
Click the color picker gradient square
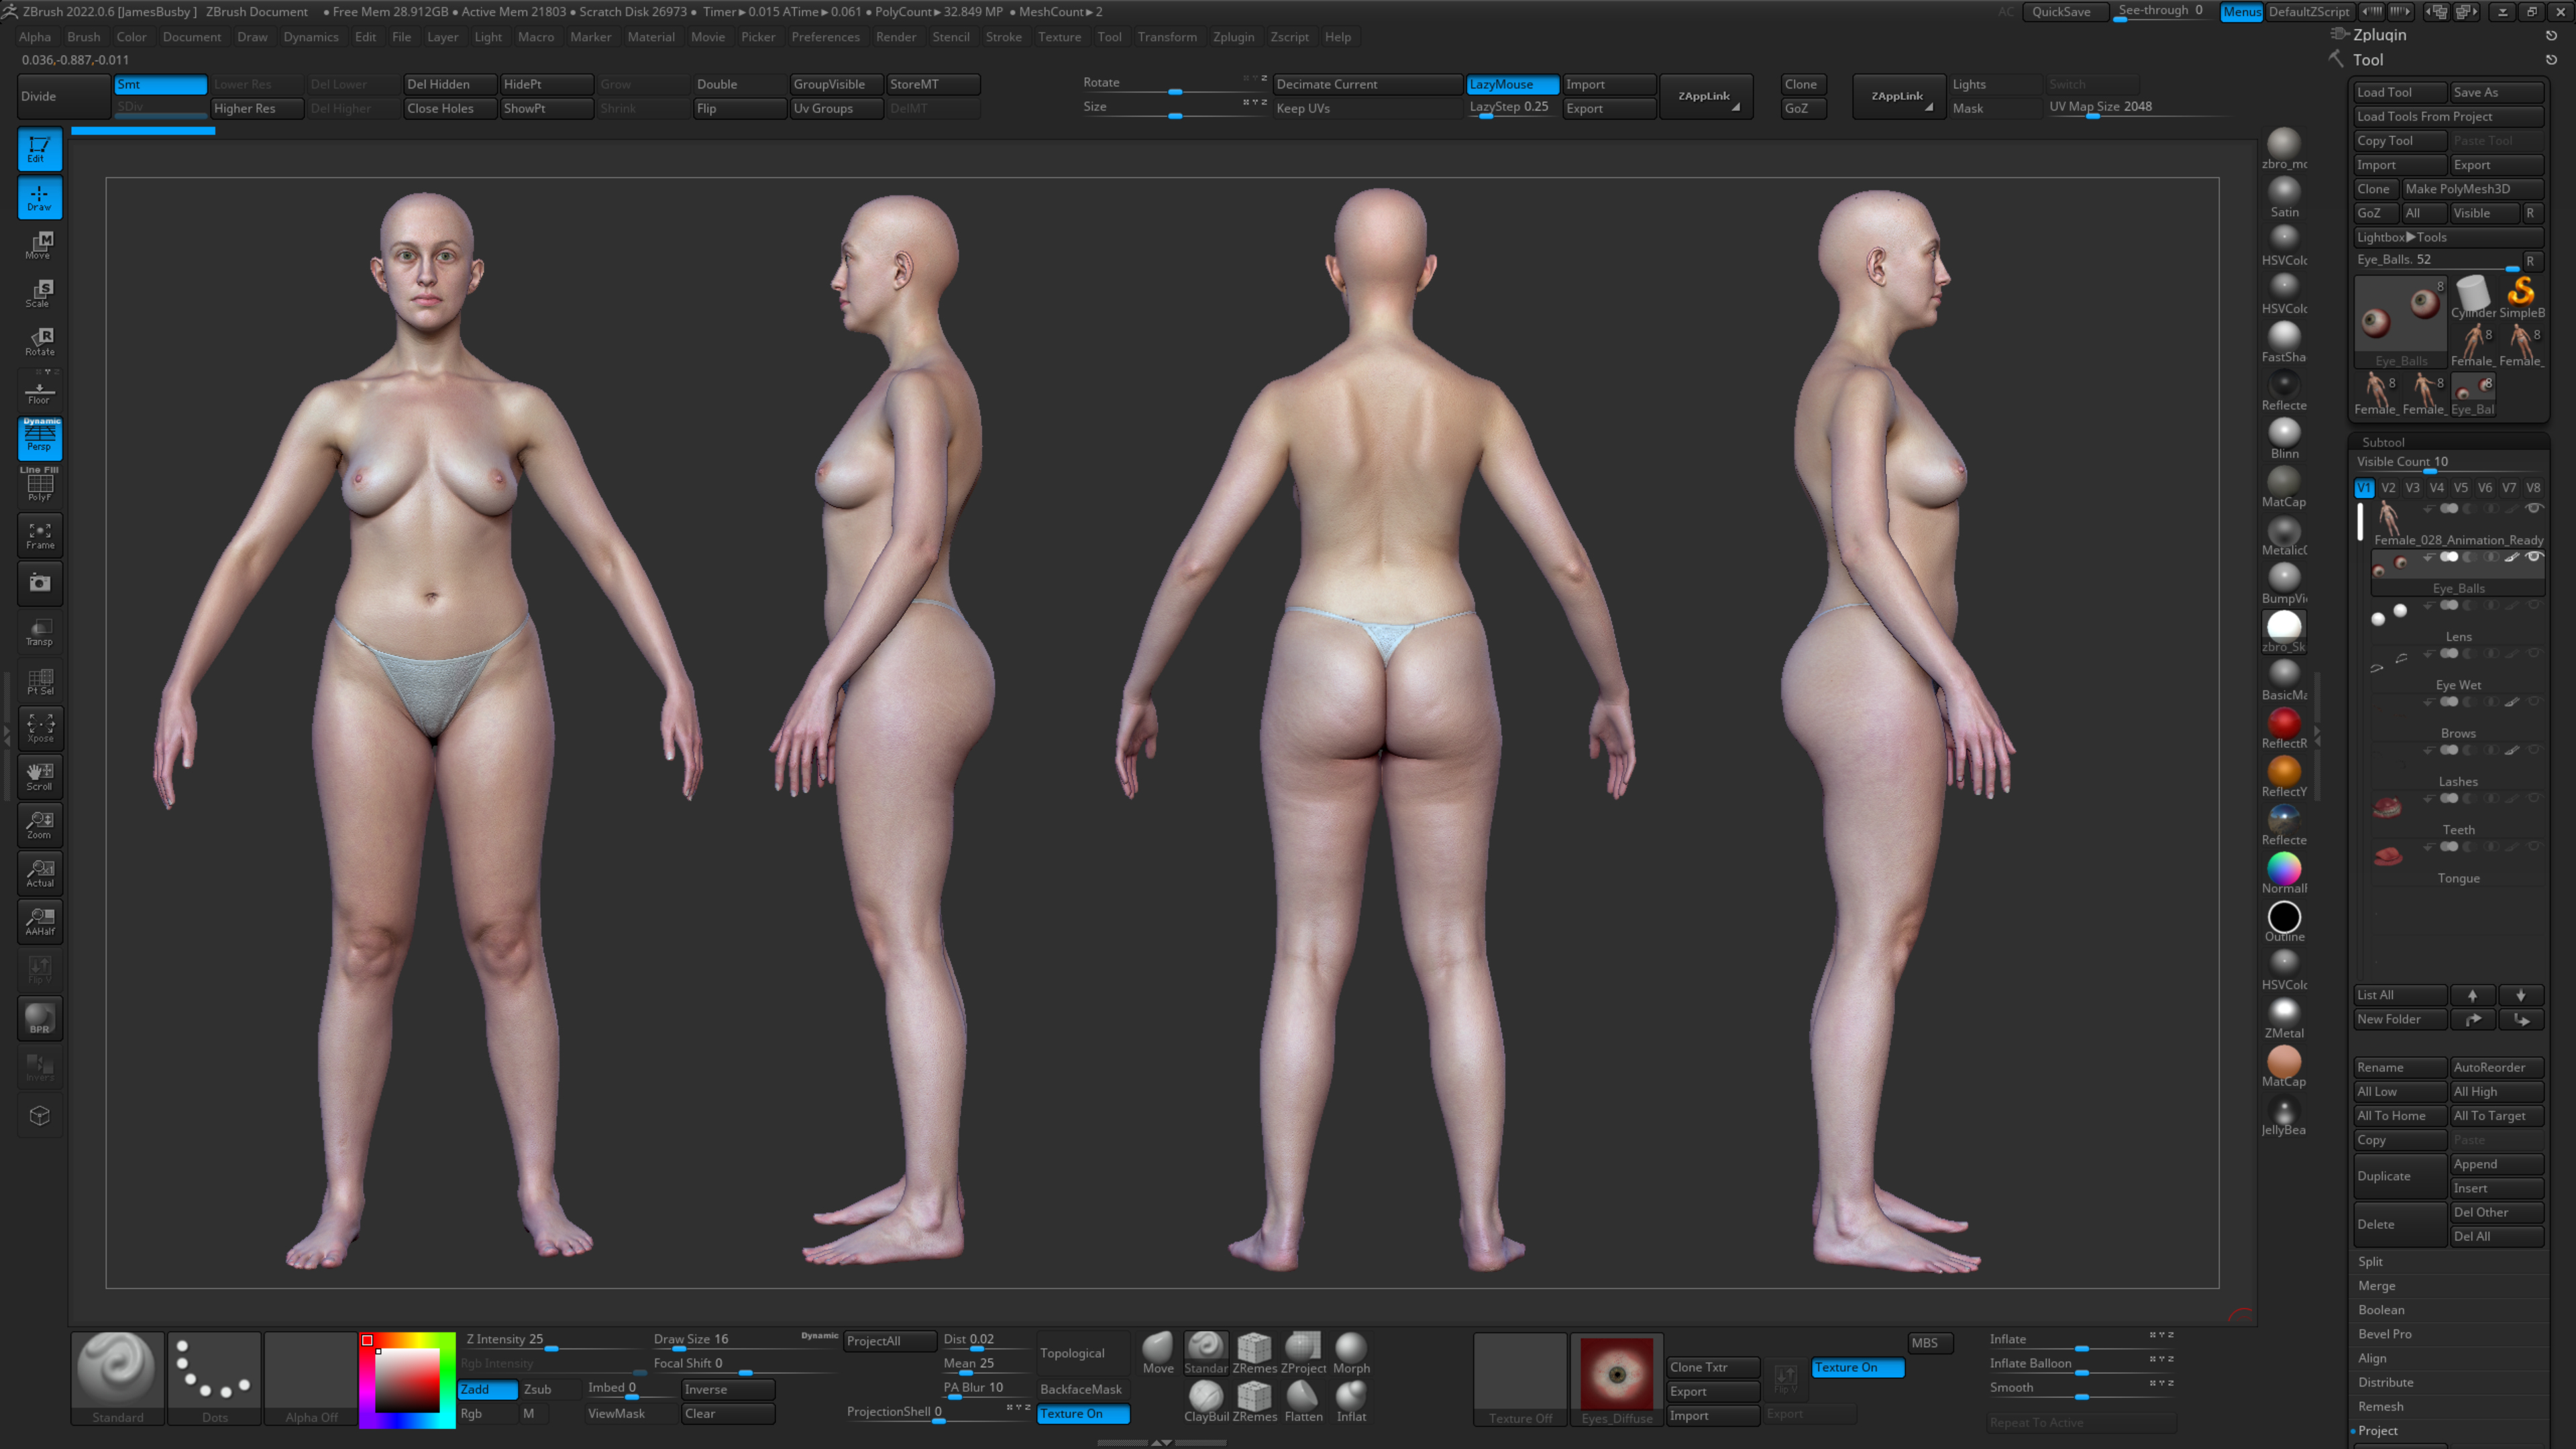tap(407, 1380)
